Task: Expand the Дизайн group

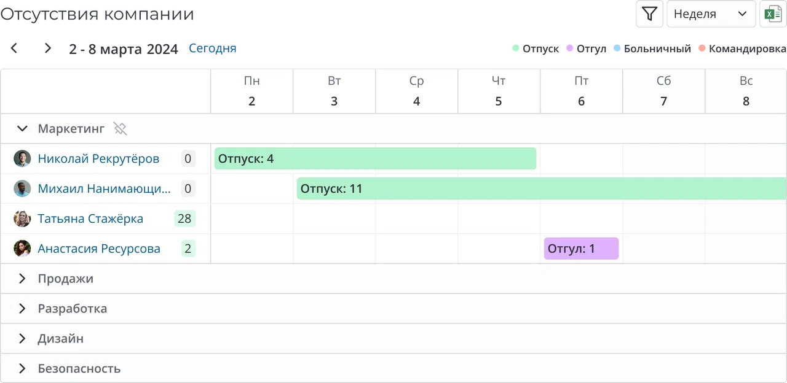Action: tap(22, 339)
